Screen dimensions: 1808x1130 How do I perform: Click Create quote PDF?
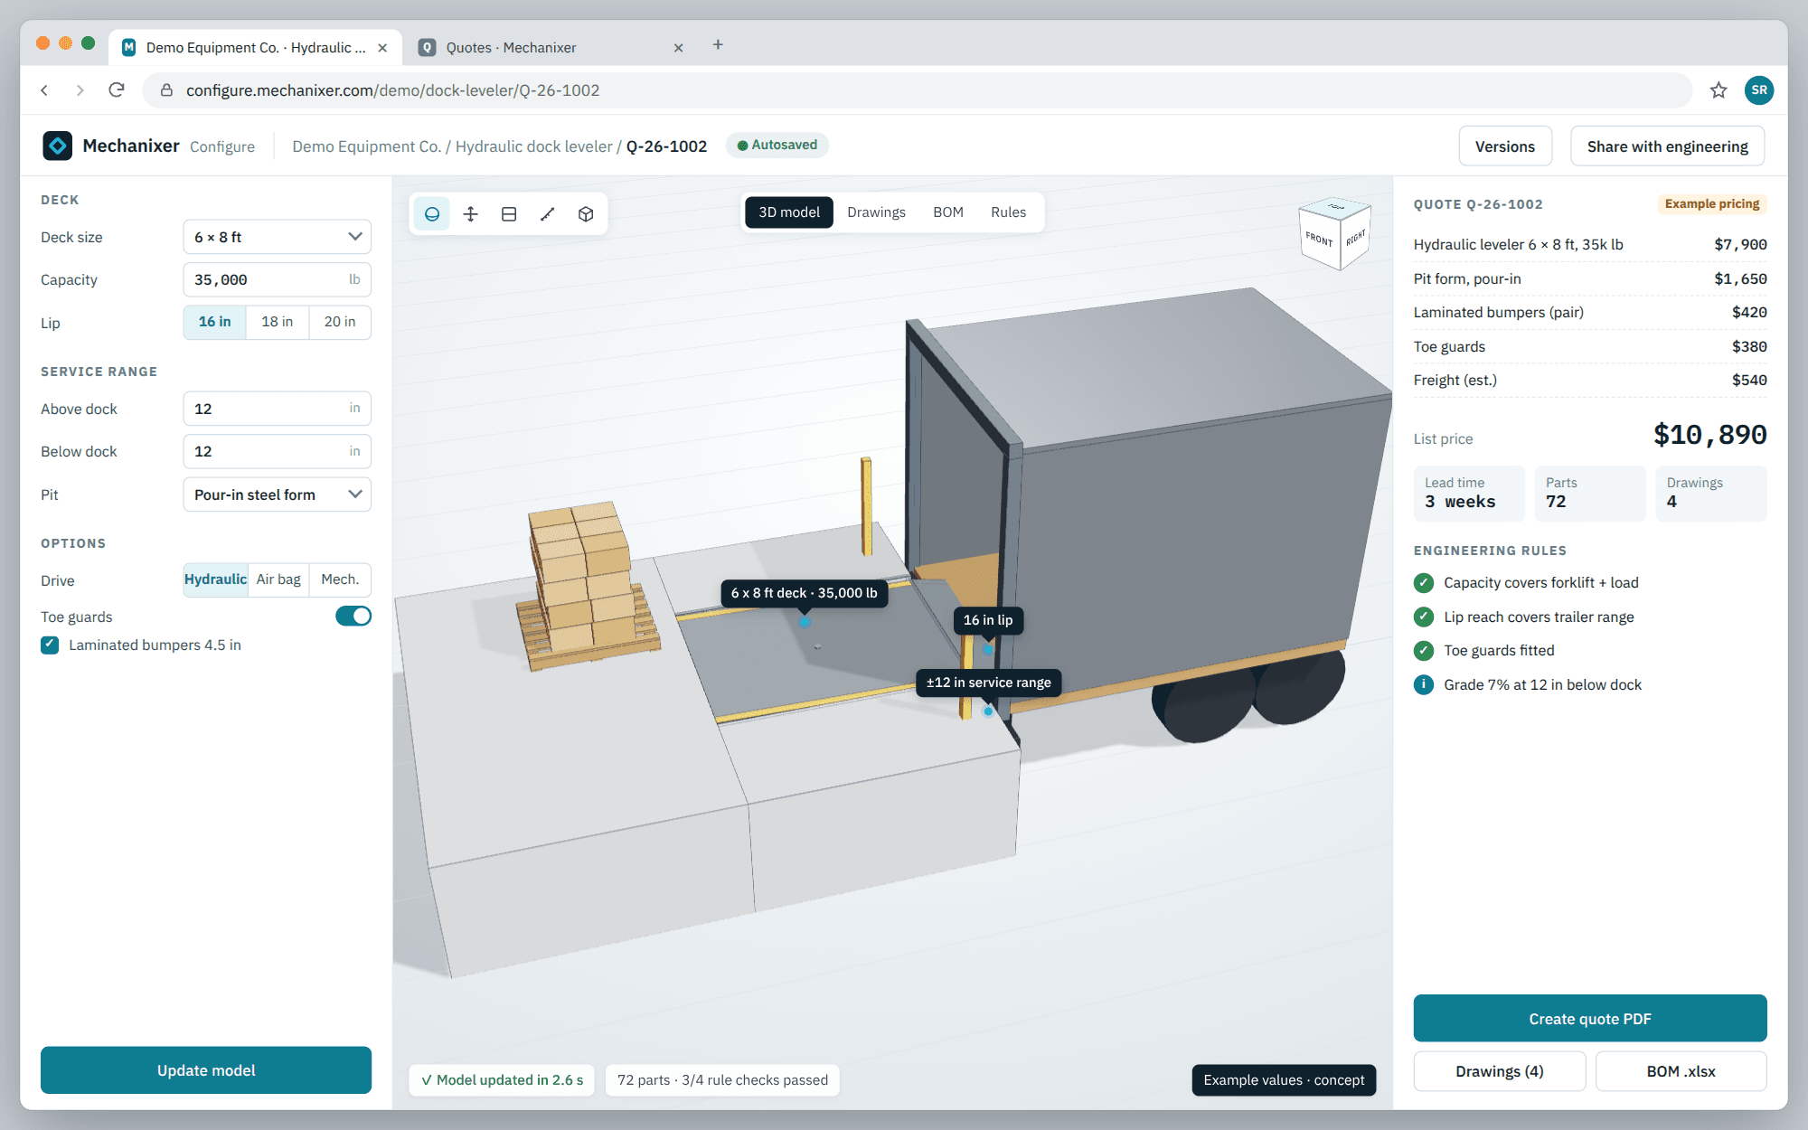pos(1590,1019)
